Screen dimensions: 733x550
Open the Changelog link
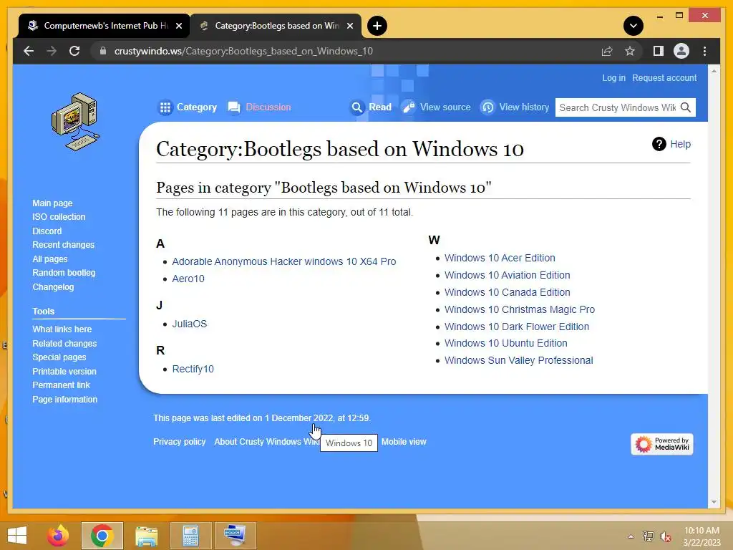53,286
